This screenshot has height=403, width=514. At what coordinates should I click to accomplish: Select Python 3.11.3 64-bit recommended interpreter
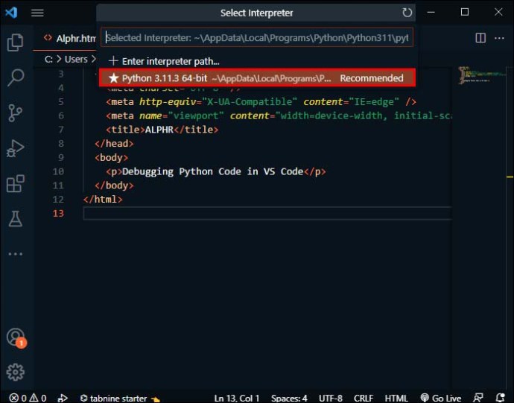pos(257,78)
